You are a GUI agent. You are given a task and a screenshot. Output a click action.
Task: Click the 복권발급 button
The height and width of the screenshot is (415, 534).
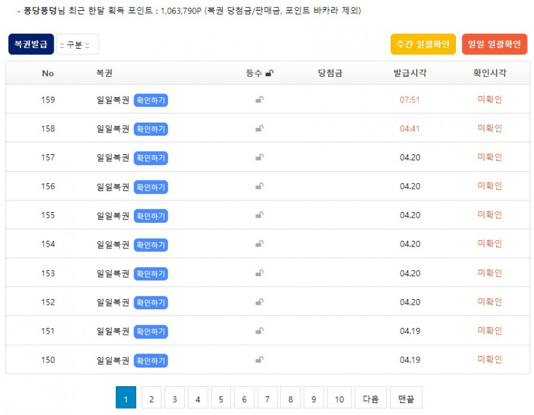(x=31, y=44)
